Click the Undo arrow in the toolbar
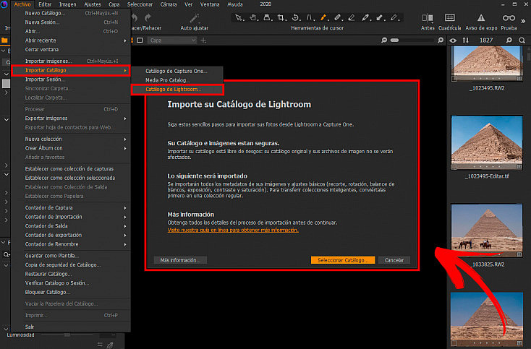531x349 pixels. click(135, 17)
